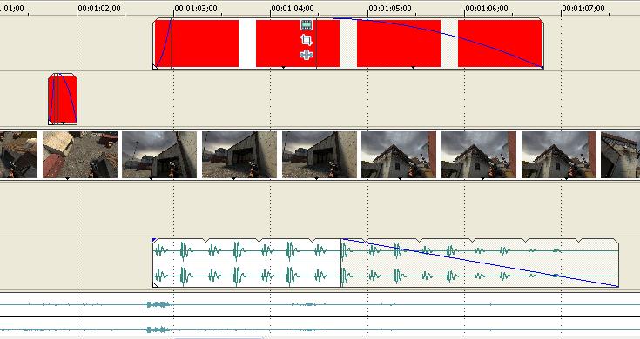Select the video thumbnail showing crates on ground
Viewport: 640px width, 339px height.
coord(80,155)
